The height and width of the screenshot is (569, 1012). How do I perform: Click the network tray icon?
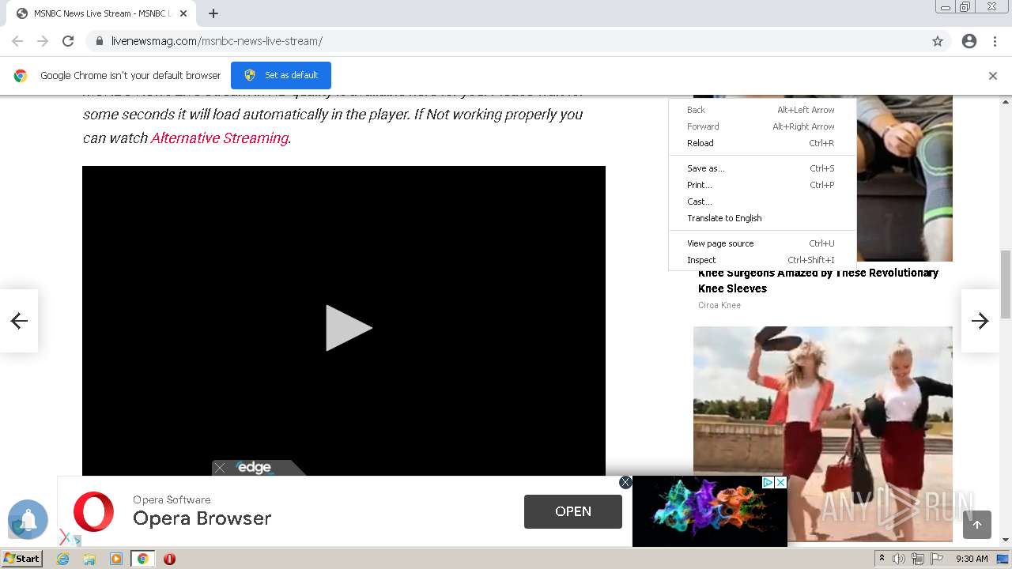(918, 559)
